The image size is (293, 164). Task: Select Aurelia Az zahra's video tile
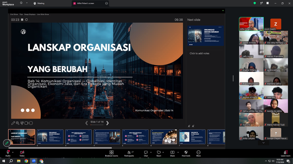click(276, 106)
